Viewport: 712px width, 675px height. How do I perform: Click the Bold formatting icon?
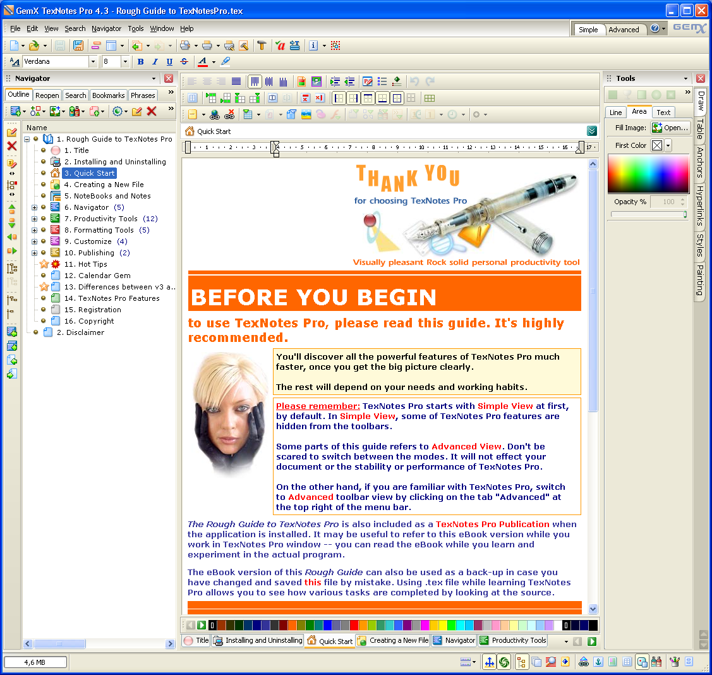point(140,62)
